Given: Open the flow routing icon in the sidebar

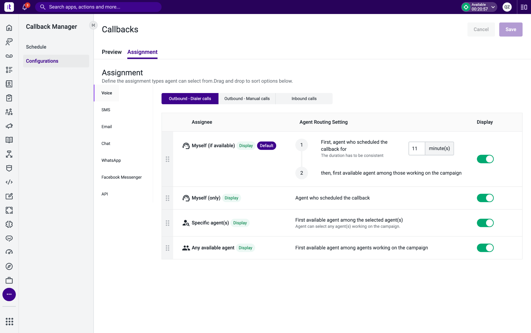Looking at the screenshot, I should click(9, 154).
